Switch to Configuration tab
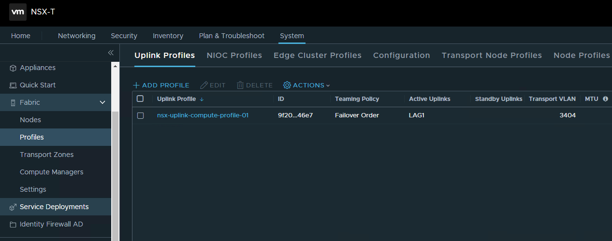Viewport: 612px width, 241px height. tap(402, 56)
